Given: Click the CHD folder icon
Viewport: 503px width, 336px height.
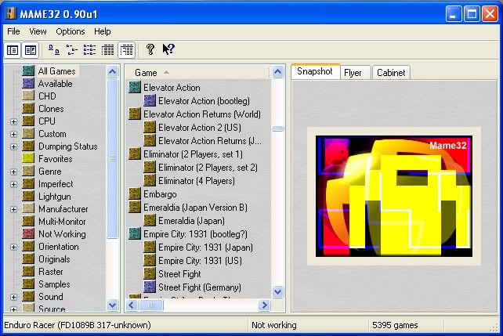Looking at the screenshot, I should click(28, 96).
